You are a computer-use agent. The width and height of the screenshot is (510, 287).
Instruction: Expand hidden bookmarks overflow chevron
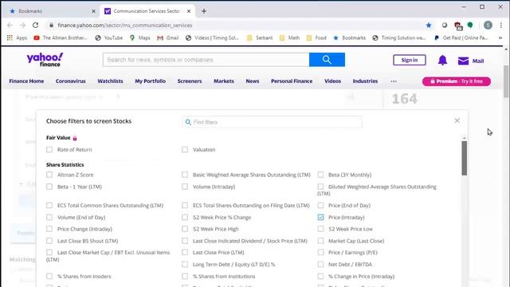click(500, 37)
